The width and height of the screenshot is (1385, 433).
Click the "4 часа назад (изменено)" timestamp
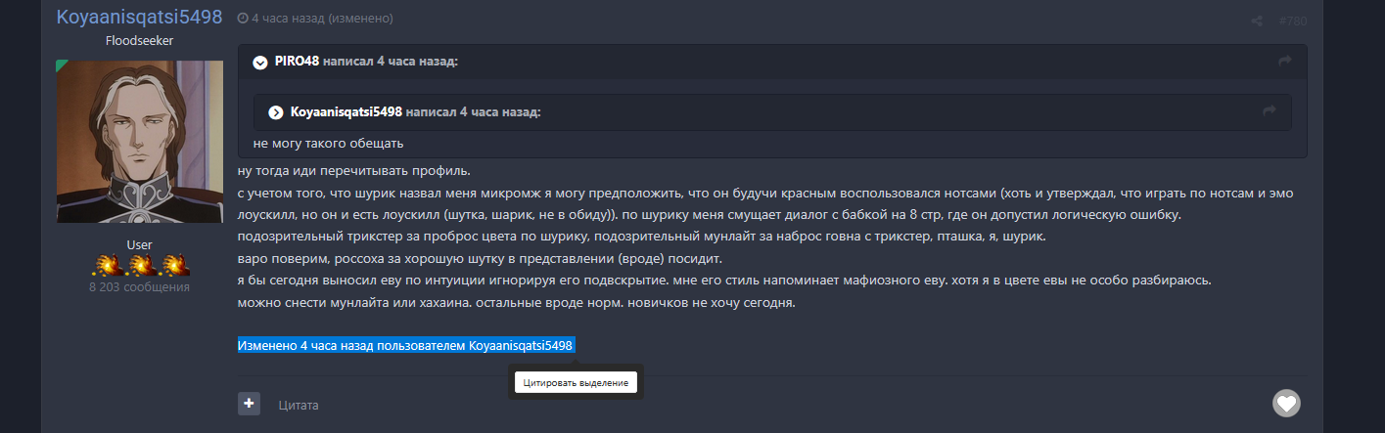pyautogui.click(x=322, y=19)
